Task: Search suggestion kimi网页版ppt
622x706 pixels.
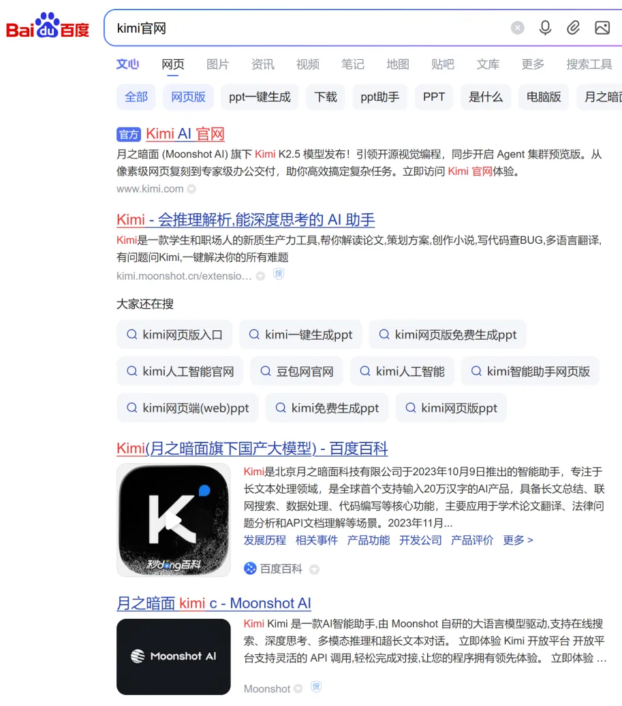Action: coord(451,408)
